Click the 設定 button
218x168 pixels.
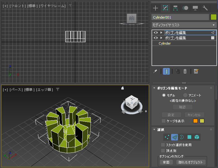pos(171,115)
